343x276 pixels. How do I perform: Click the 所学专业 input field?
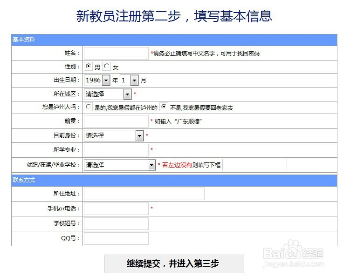point(116,150)
